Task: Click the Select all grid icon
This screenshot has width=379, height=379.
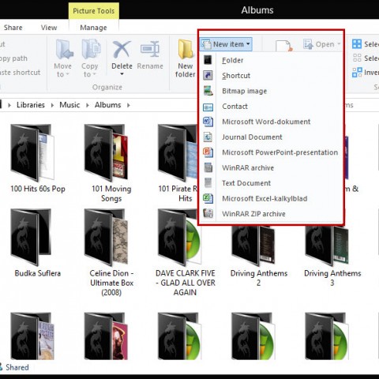Action: (x=357, y=44)
